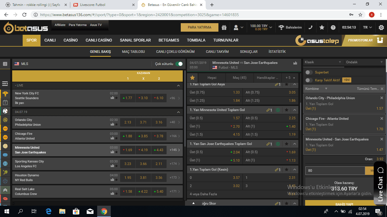The image size is (387, 217).
Task: Open the TR language dropdown
Action: pyautogui.click(x=368, y=27)
